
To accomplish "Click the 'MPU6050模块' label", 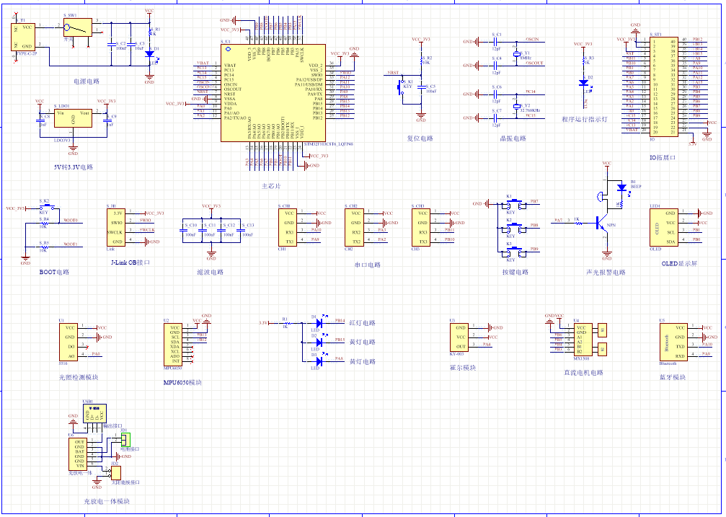I will click(182, 382).
